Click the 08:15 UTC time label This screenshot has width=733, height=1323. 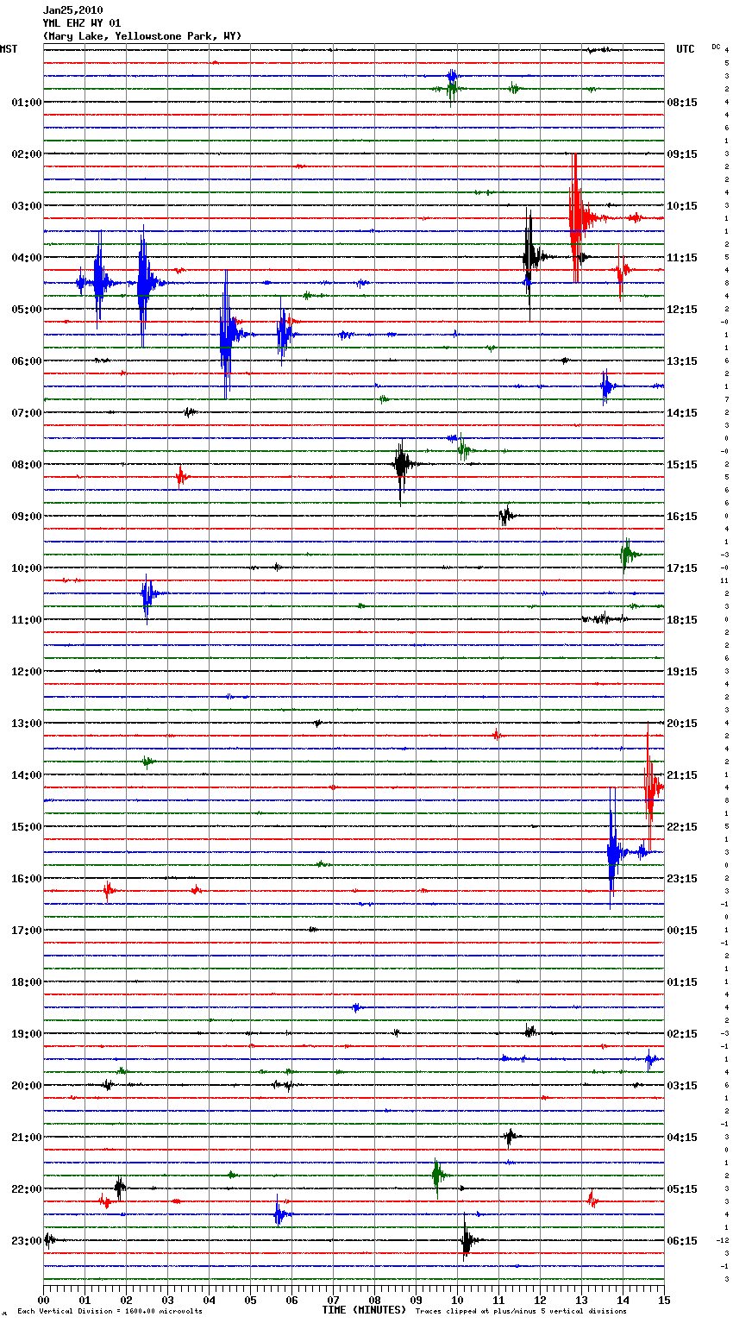(682, 103)
